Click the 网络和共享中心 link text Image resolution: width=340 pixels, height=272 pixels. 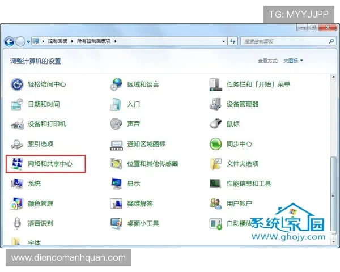[x=50, y=164]
